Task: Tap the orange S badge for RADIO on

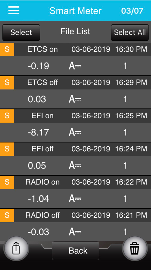Action: coord(7,182)
